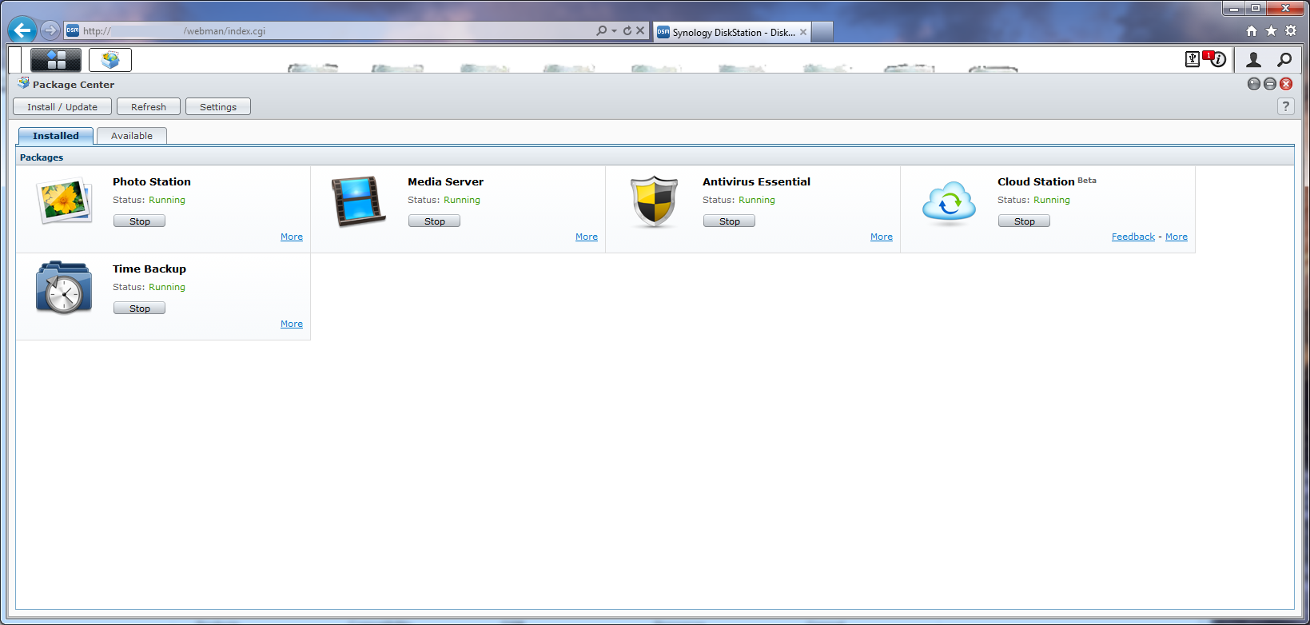This screenshot has width=1310, height=625.
Task: Click Running status under Photo Station
Action: point(167,200)
